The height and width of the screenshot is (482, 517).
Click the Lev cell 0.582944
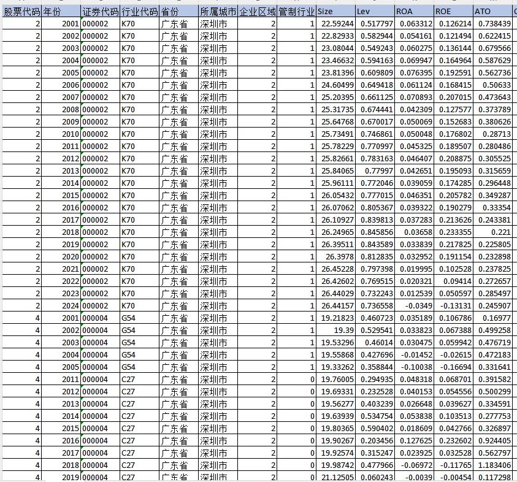(x=375, y=36)
